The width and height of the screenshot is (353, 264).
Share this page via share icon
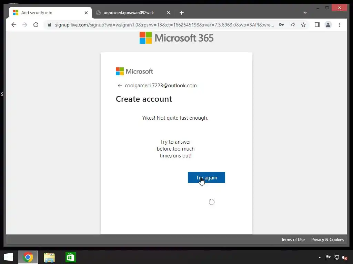pos(292,25)
